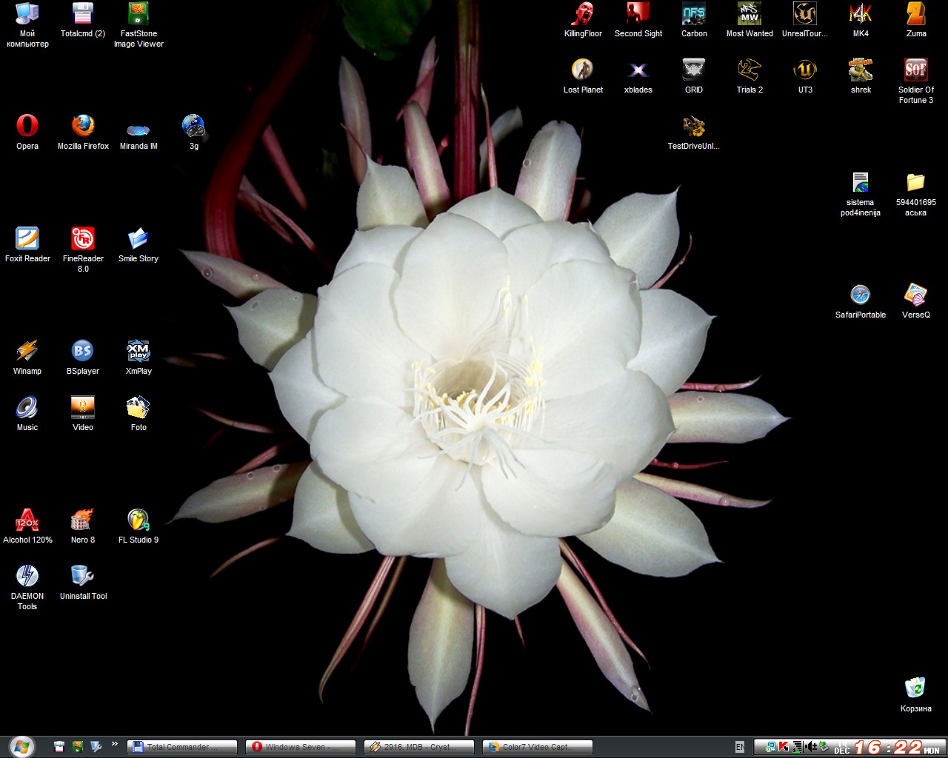948x758 pixels.
Task: Open the Color7 Video Capture taskbar button
Action: 538,747
